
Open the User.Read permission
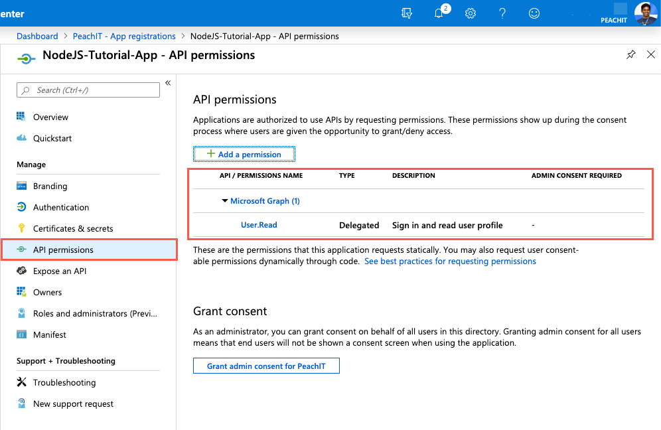(x=259, y=225)
